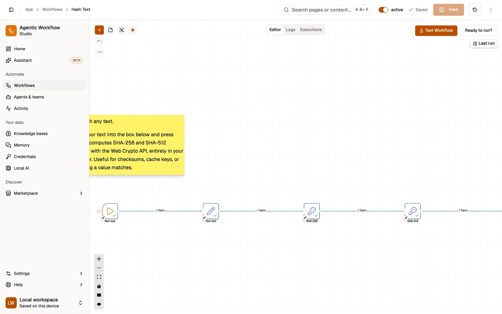This screenshot has height=314, width=502.
Task: Switch to the Executions tab
Action: click(x=311, y=30)
